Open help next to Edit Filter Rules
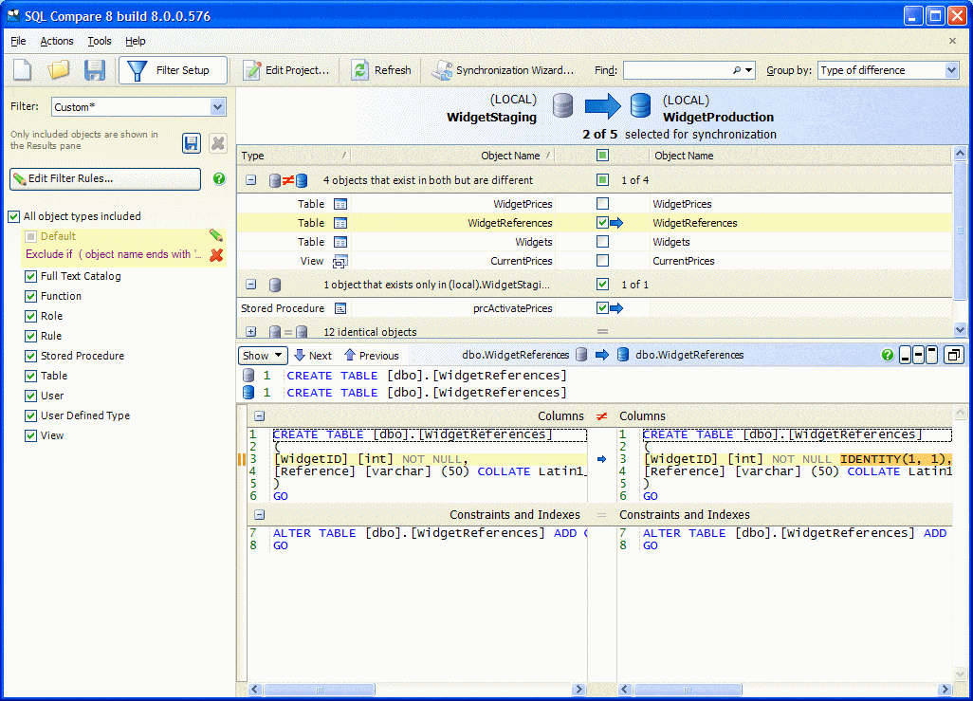Screen dimensions: 973x701 219,179
